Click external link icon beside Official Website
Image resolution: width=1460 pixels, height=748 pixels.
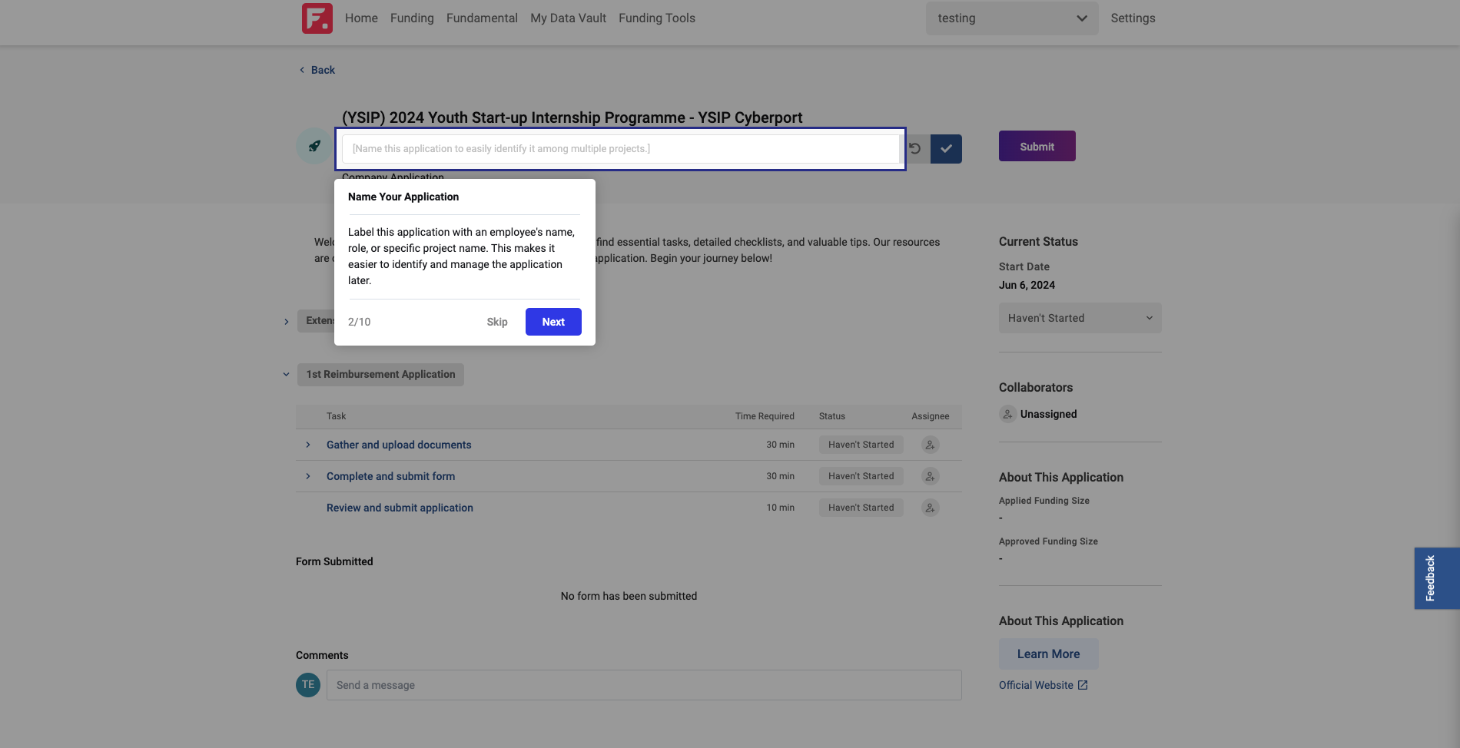tap(1083, 685)
